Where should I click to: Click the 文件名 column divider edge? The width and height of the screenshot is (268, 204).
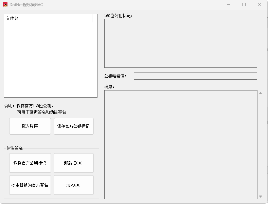tap(92, 18)
